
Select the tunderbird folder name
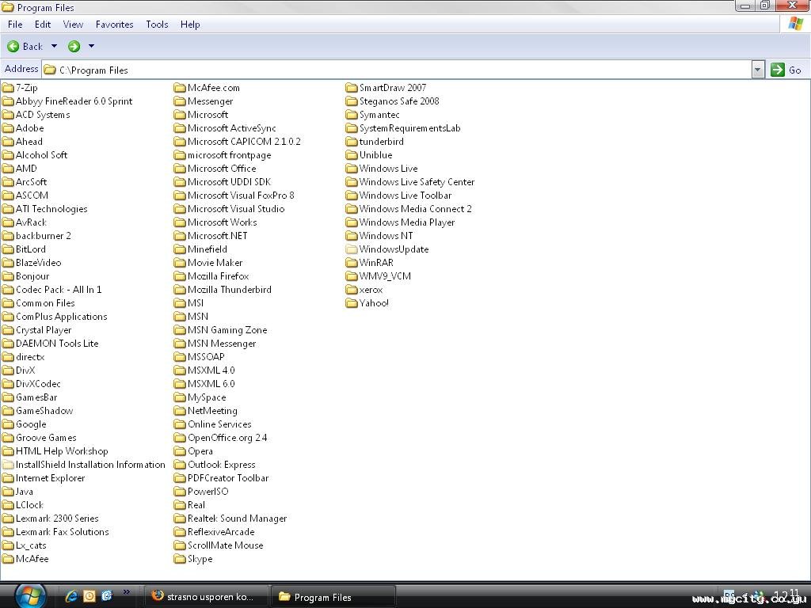click(382, 142)
